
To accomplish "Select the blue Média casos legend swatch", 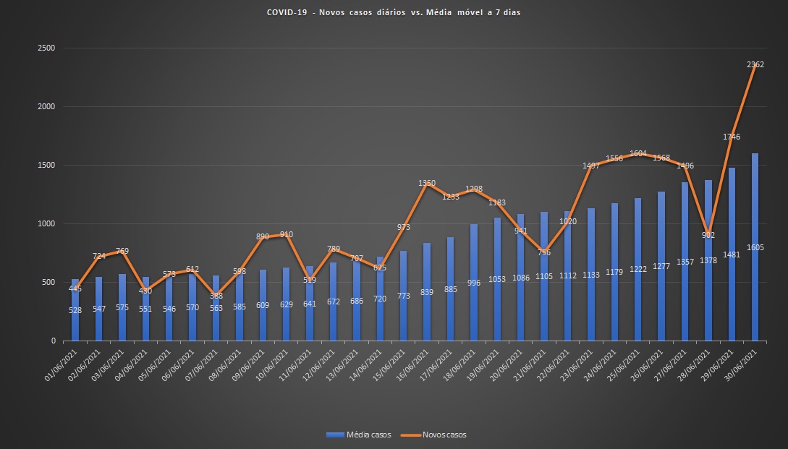I will tap(335, 435).
